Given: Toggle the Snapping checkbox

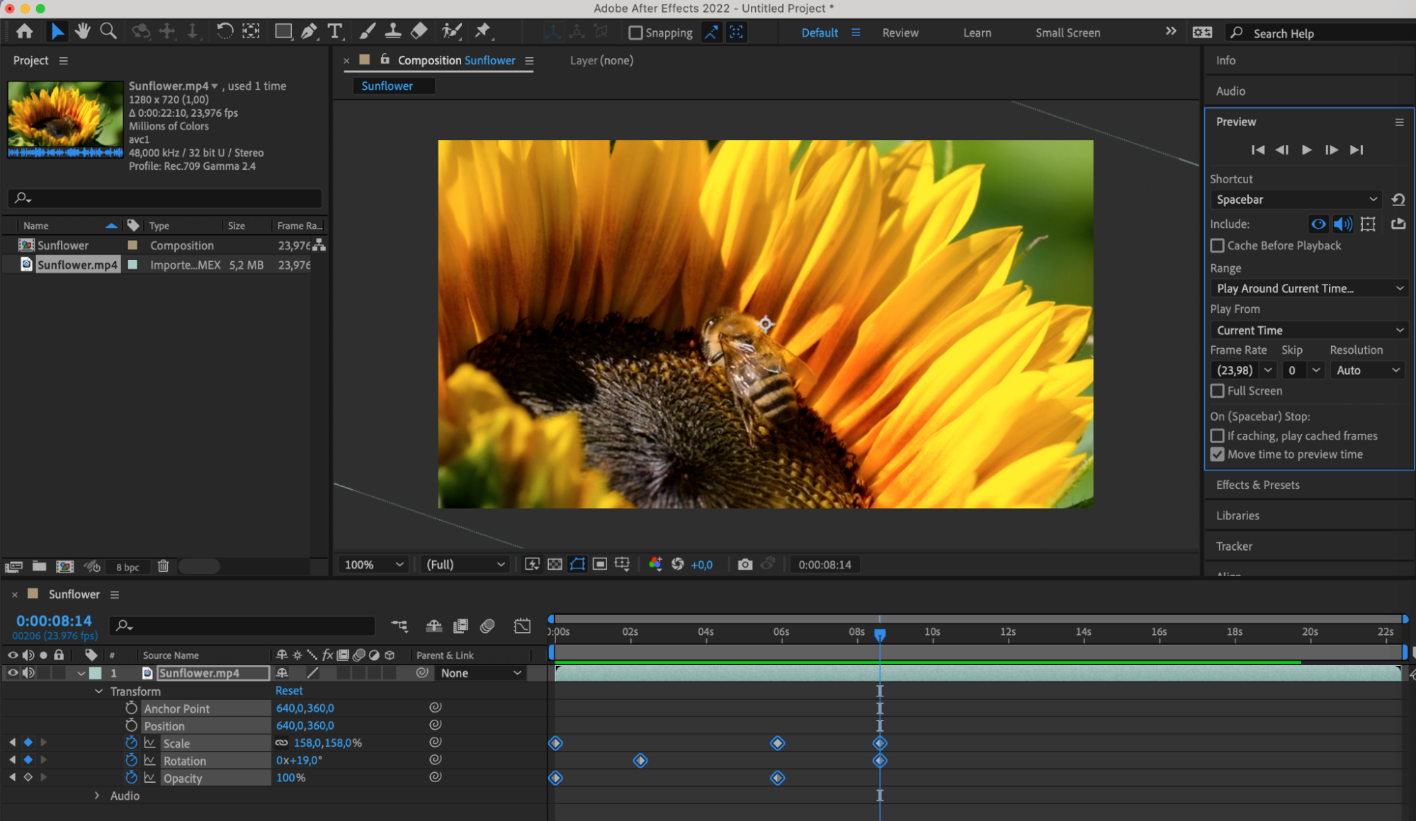Looking at the screenshot, I should pos(636,33).
